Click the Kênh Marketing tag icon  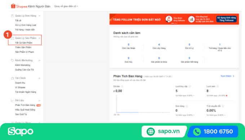coord(12,60)
